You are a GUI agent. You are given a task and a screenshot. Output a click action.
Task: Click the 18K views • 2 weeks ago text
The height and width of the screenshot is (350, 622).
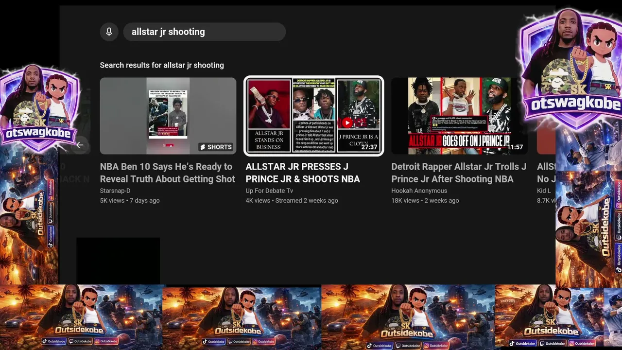point(425,200)
